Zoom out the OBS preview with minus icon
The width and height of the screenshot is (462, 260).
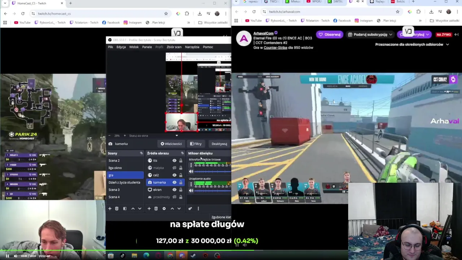tap(109, 135)
